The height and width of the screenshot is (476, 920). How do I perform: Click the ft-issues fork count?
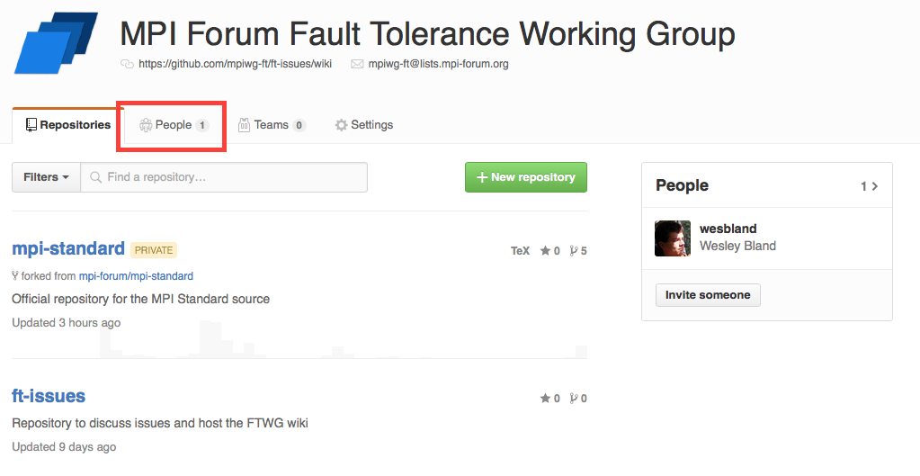[578, 399]
